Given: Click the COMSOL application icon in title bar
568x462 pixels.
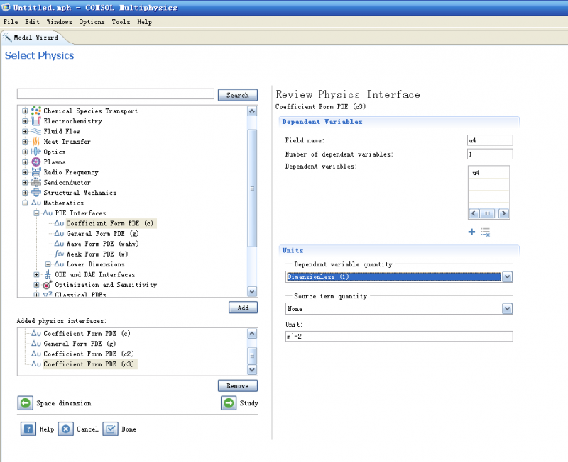Looking at the screenshot, I should click(6, 7).
